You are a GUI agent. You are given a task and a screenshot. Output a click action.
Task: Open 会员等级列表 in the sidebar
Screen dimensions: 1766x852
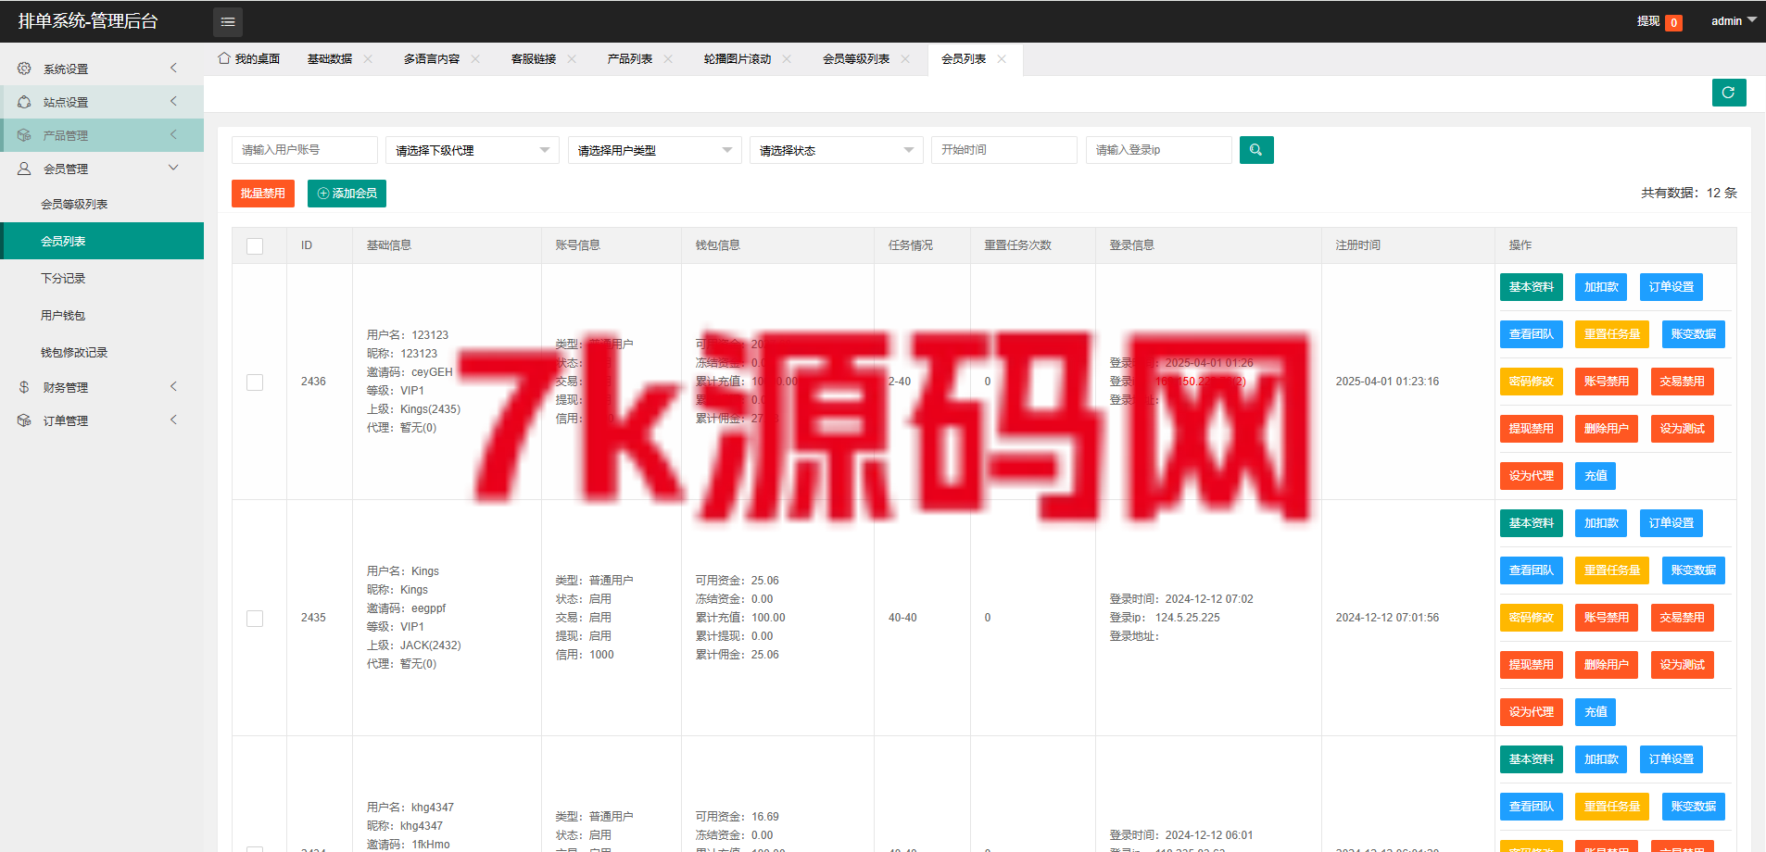coord(102,204)
